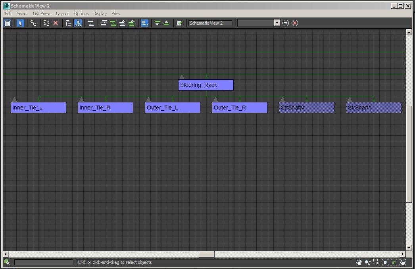Click the Zoom Extents Selected icon
415x269 pixels.
(x=394, y=262)
